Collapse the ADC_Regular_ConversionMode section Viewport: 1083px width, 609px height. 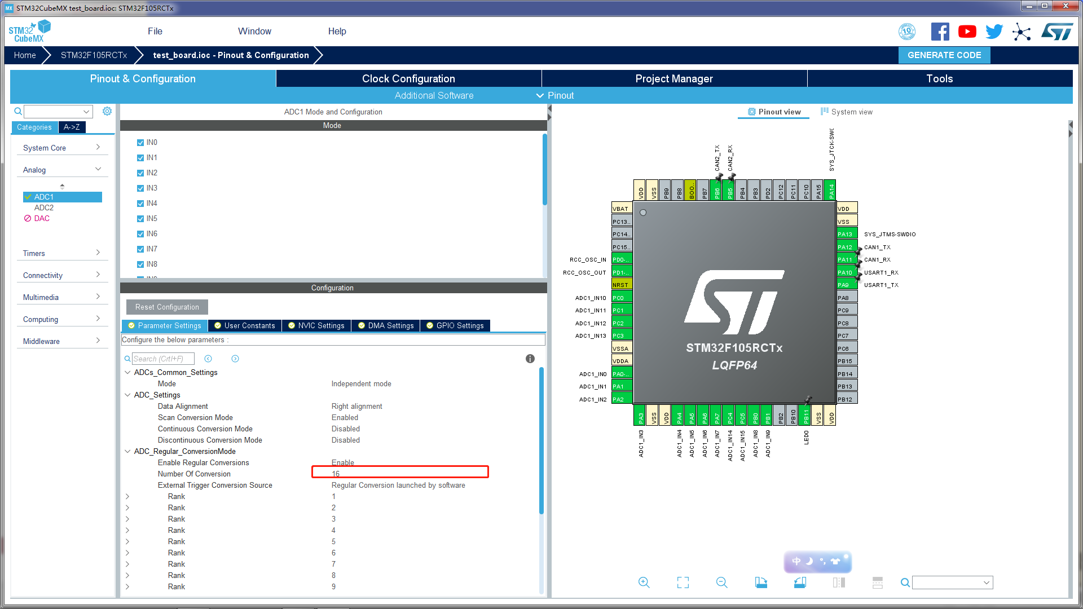pyautogui.click(x=127, y=451)
